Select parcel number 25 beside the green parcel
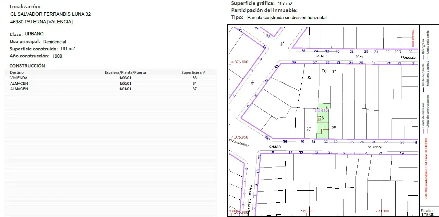 [334, 128]
